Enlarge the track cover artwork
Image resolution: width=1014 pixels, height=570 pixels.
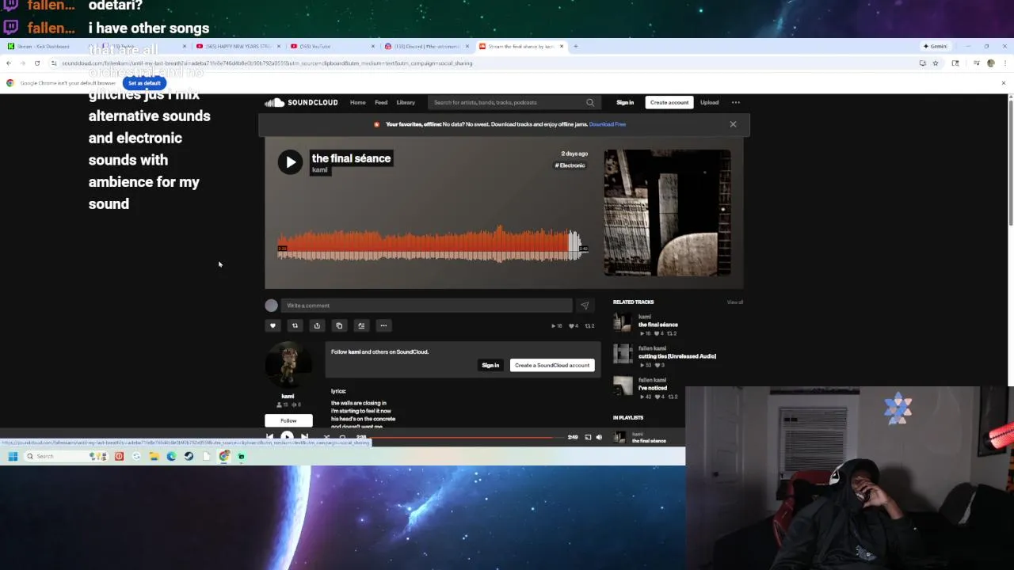(x=667, y=212)
